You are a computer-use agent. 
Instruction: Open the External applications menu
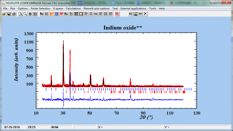pyautogui.click(x=133, y=9)
